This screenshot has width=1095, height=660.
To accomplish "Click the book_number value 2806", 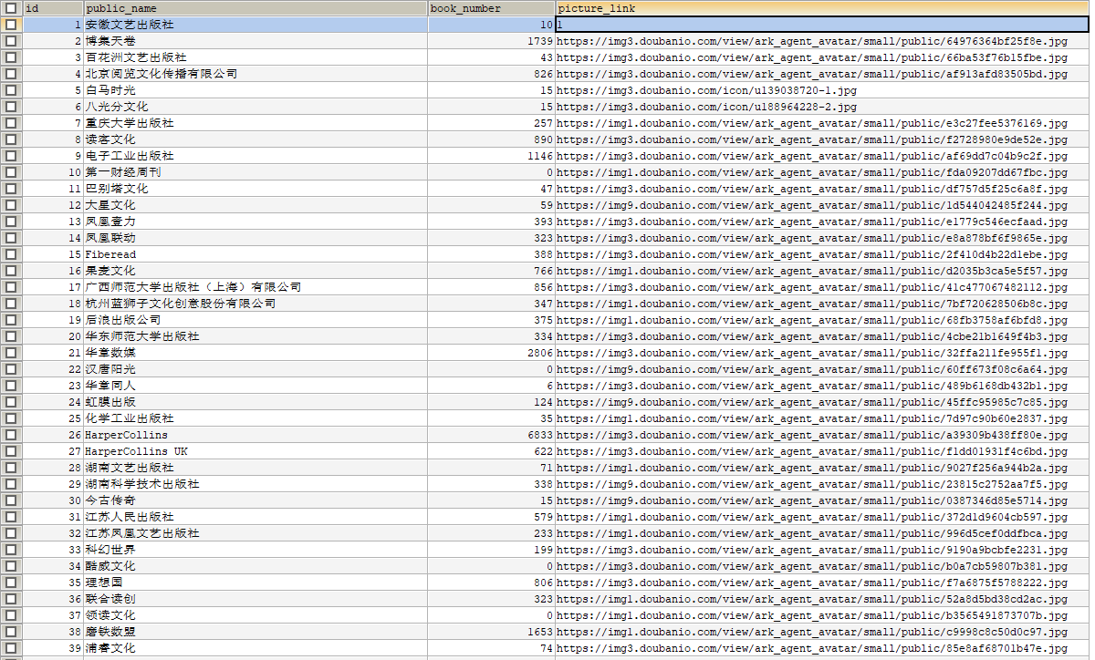I will click(x=491, y=353).
